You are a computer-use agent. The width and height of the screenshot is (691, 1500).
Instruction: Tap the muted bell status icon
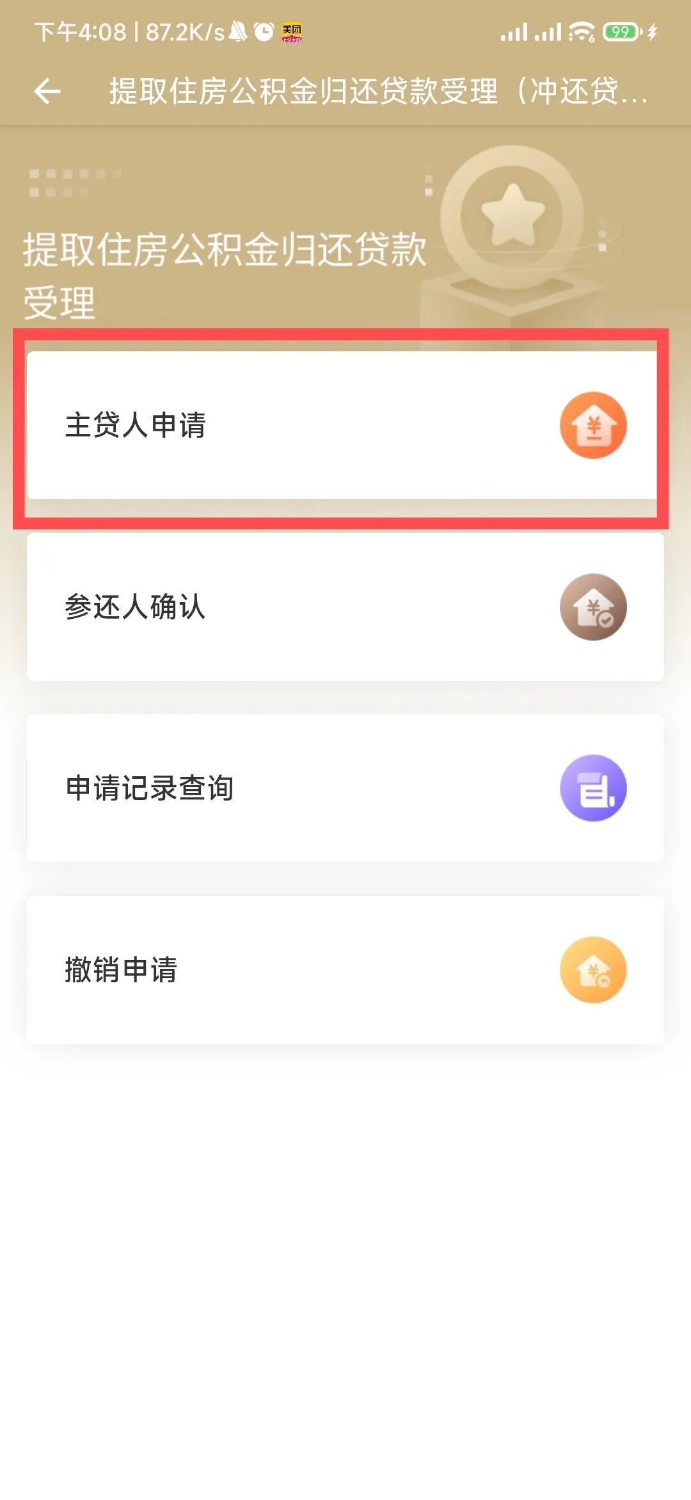tap(238, 31)
